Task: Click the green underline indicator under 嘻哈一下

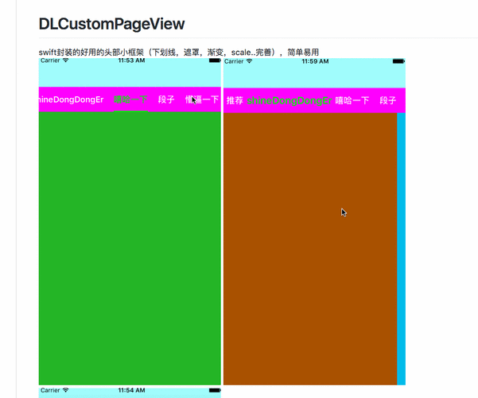Action: 130,111
